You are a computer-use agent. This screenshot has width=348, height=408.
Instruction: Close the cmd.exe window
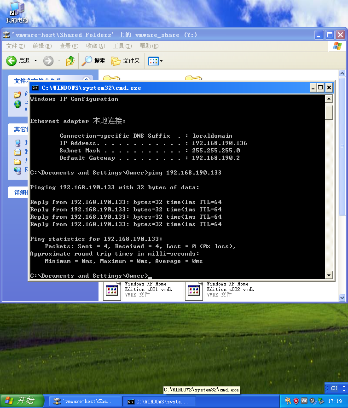click(329, 87)
